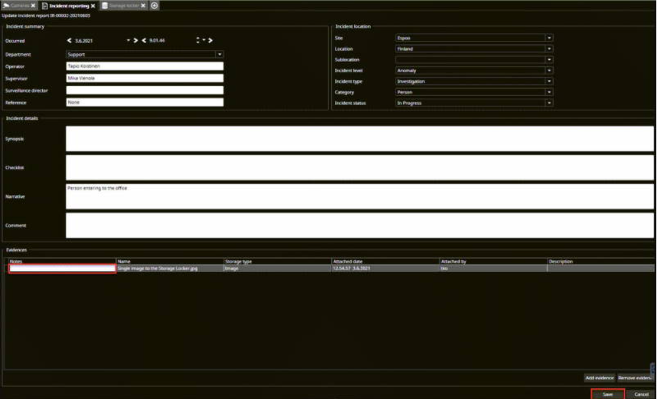Open the Site dropdown showing Espoo
This screenshot has width=657, height=399.
click(549, 38)
